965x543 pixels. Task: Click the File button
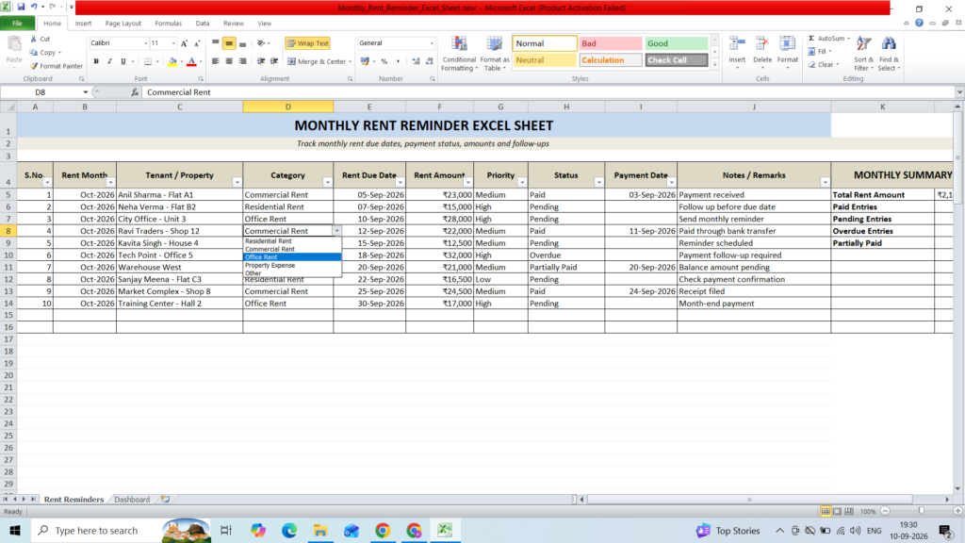click(x=17, y=24)
